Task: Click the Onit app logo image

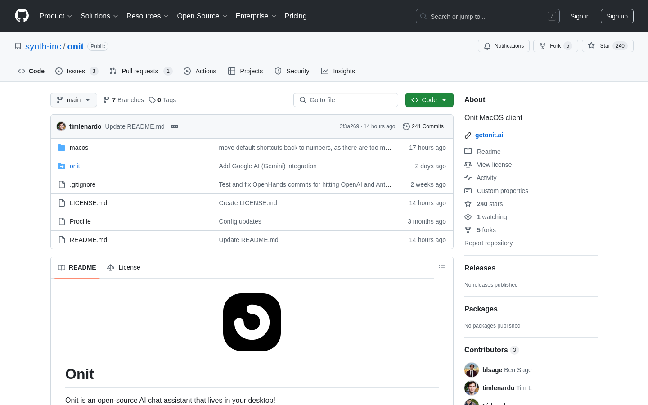Action: (252, 322)
